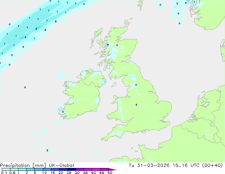Click the '0.1' label on the legend scale
Screen dimensions: 225x174
tap(4, 173)
